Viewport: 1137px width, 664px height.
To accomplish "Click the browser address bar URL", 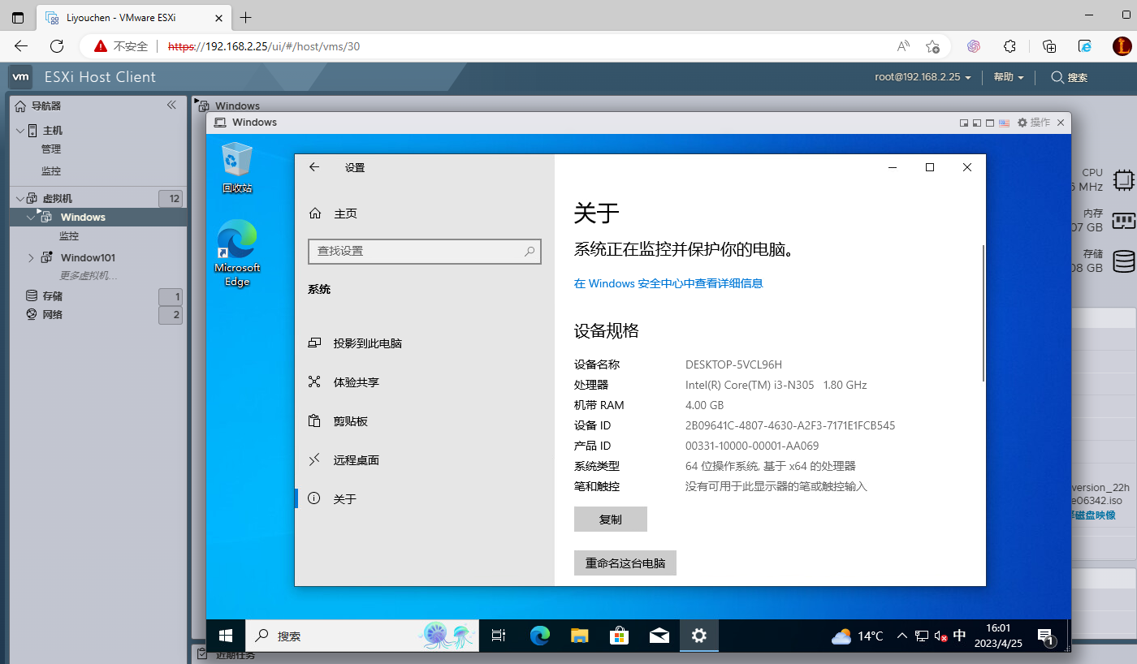I will (x=263, y=46).
